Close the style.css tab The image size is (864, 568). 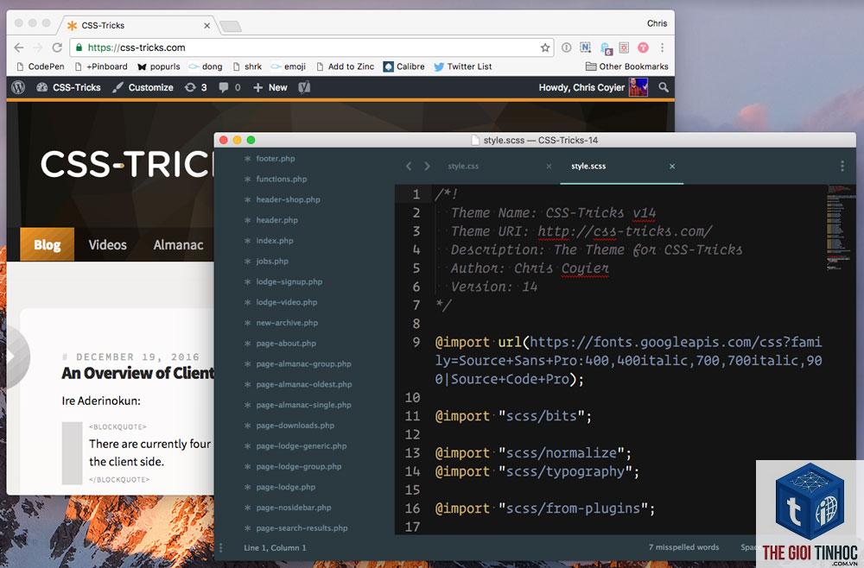pyautogui.click(x=549, y=166)
